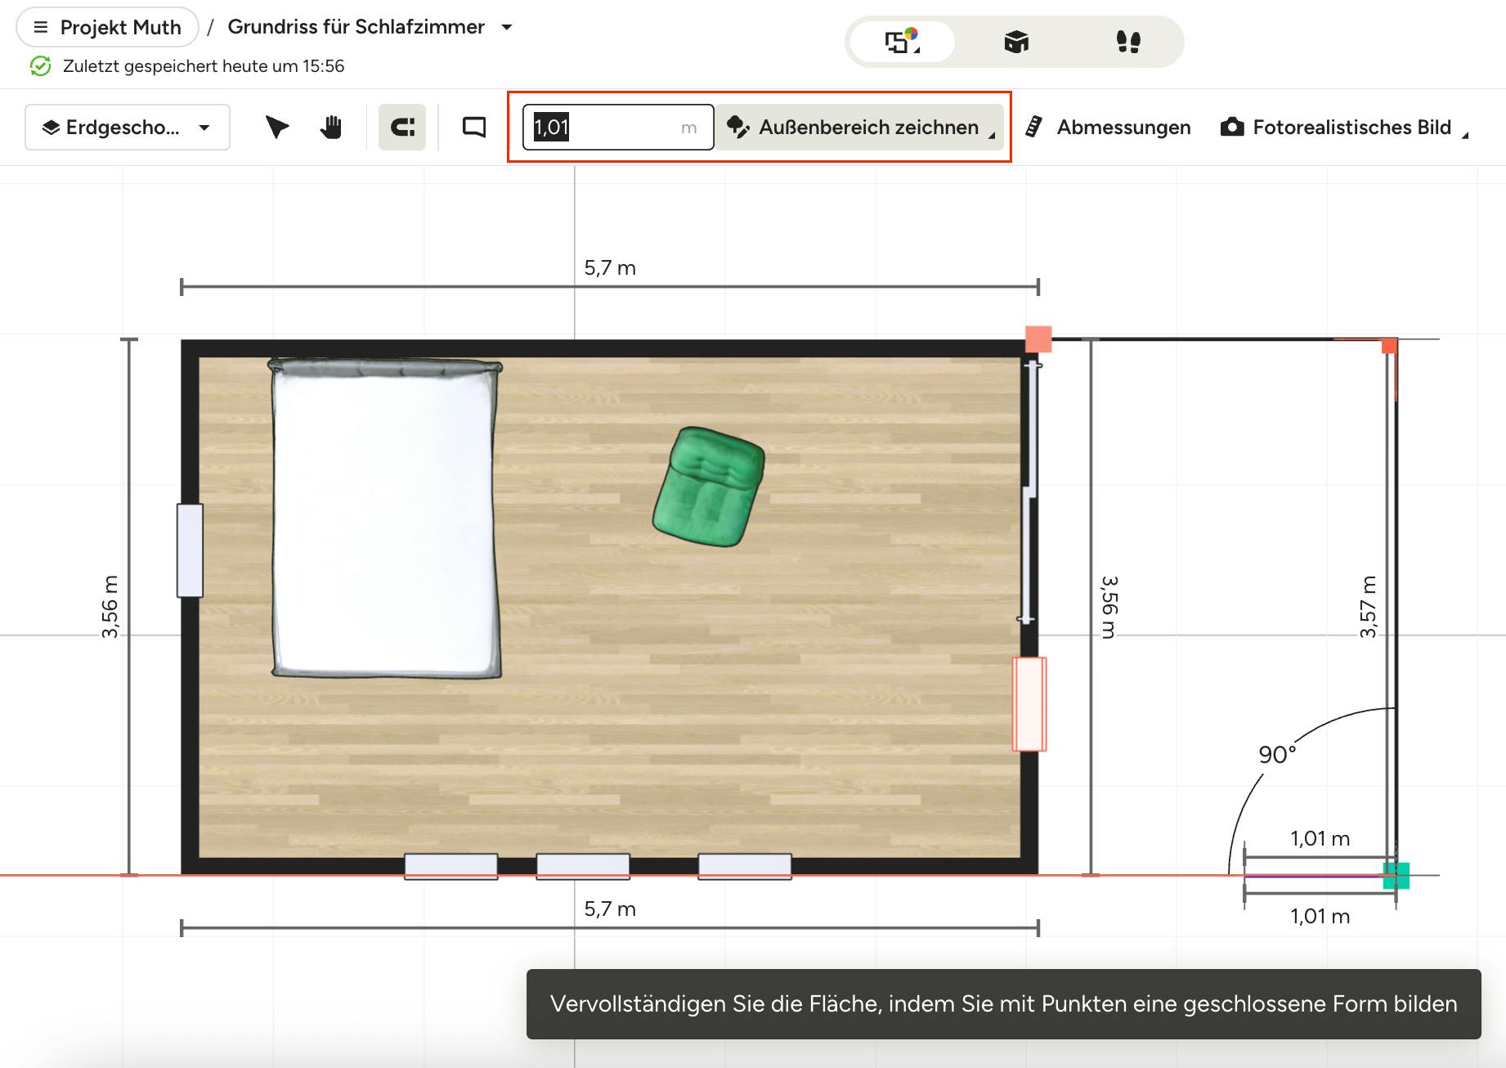Switch to the 3D box view

pyautogui.click(x=1015, y=41)
